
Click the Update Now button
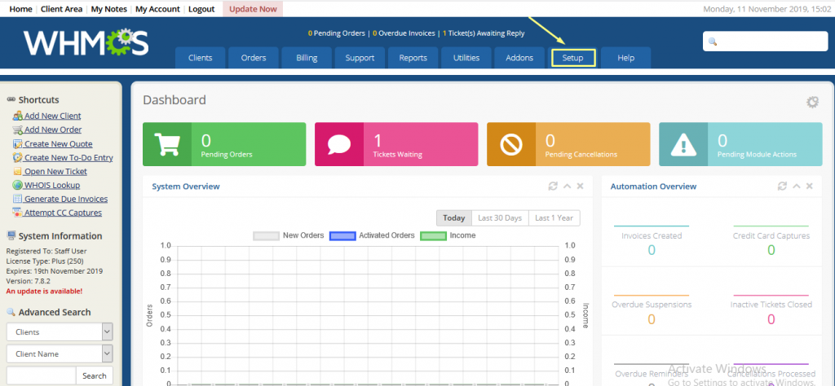click(253, 9)
